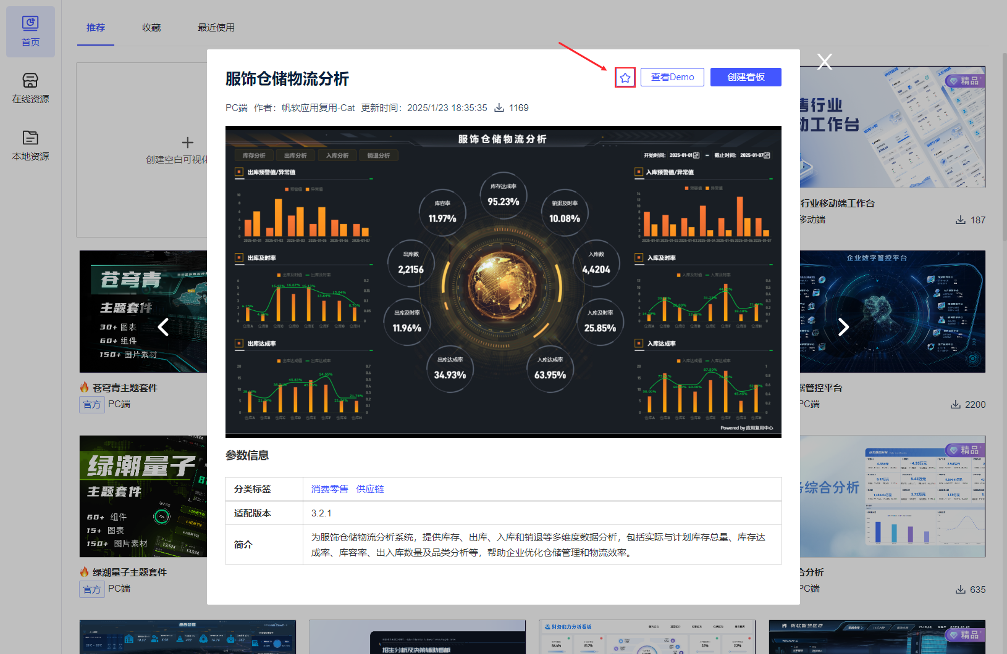Switch to the 收藏 tab
Viewport: 1007px width, 654px height.
(151, 28)
